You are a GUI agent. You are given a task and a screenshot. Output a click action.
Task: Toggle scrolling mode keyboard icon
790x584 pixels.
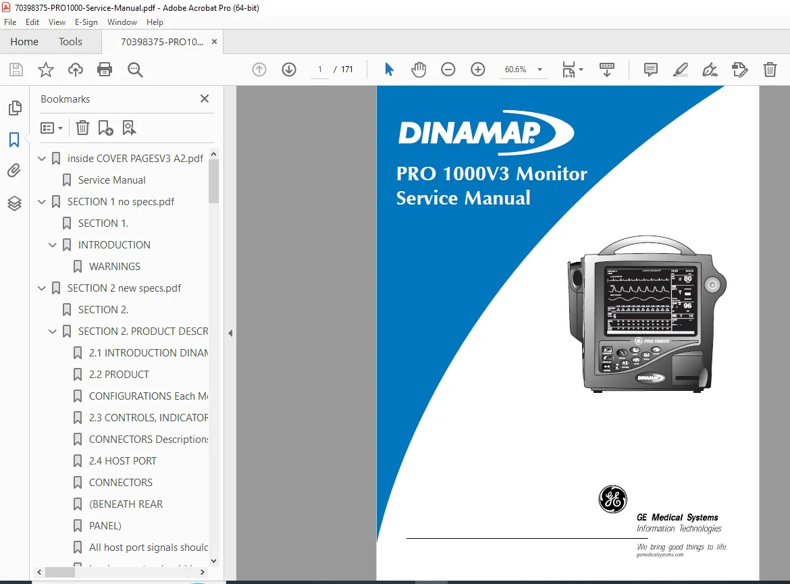(606, 70)
